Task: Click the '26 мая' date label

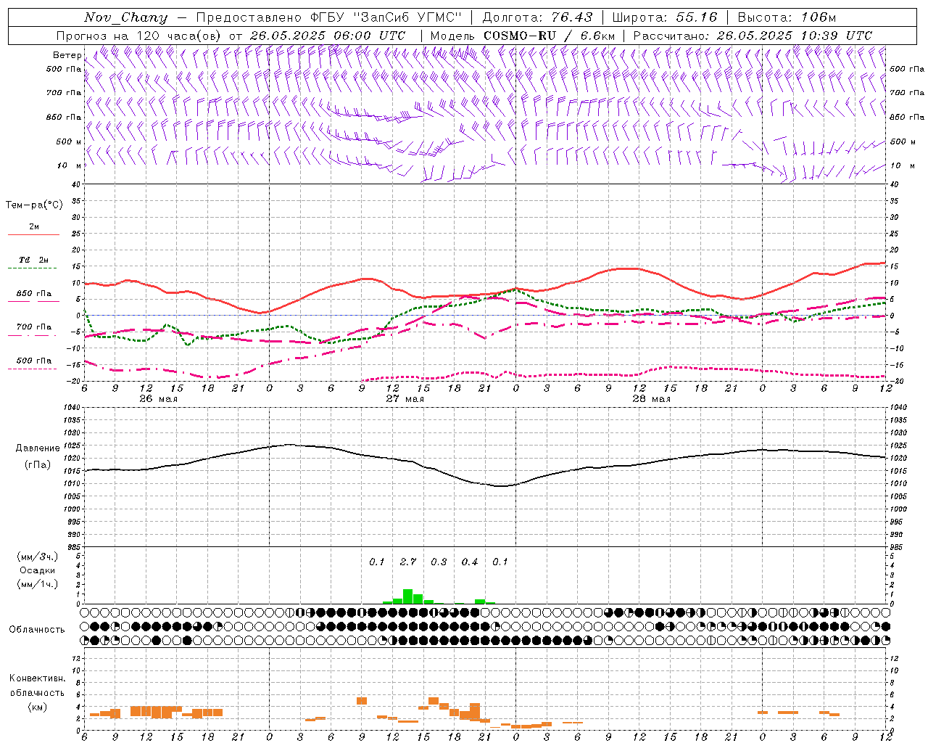Action: tap(158, 399)
